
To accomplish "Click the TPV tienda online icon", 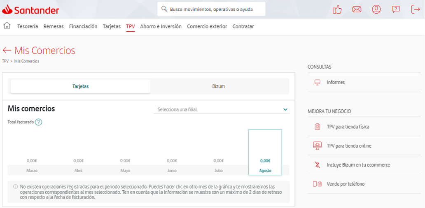I will 317,146.
